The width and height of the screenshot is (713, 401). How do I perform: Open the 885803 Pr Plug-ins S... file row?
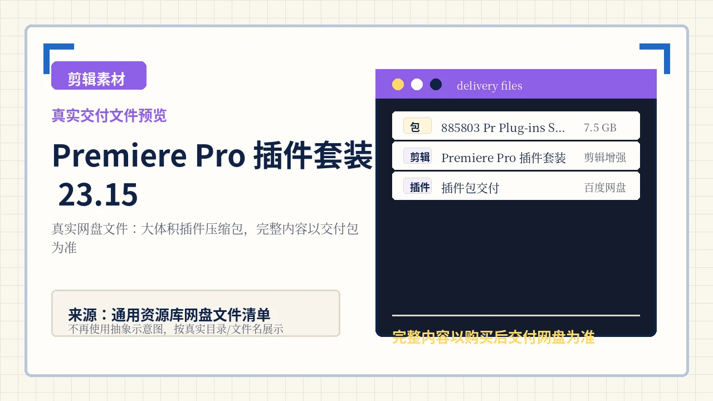point(516,126)
